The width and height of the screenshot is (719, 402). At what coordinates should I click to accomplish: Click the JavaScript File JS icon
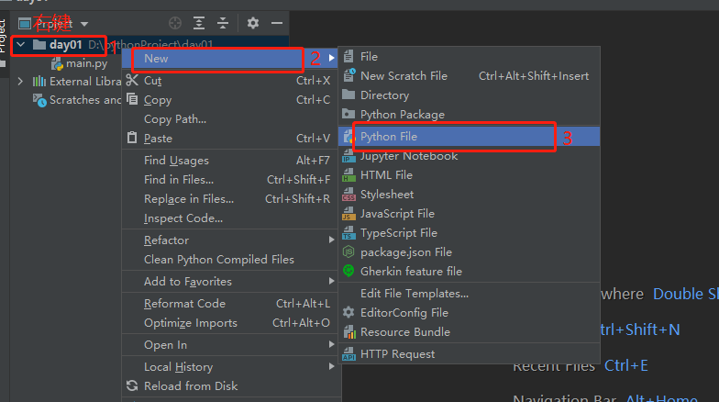point(348,213)
